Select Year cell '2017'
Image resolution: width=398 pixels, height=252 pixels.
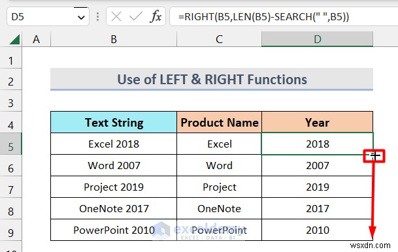(317, 208)
